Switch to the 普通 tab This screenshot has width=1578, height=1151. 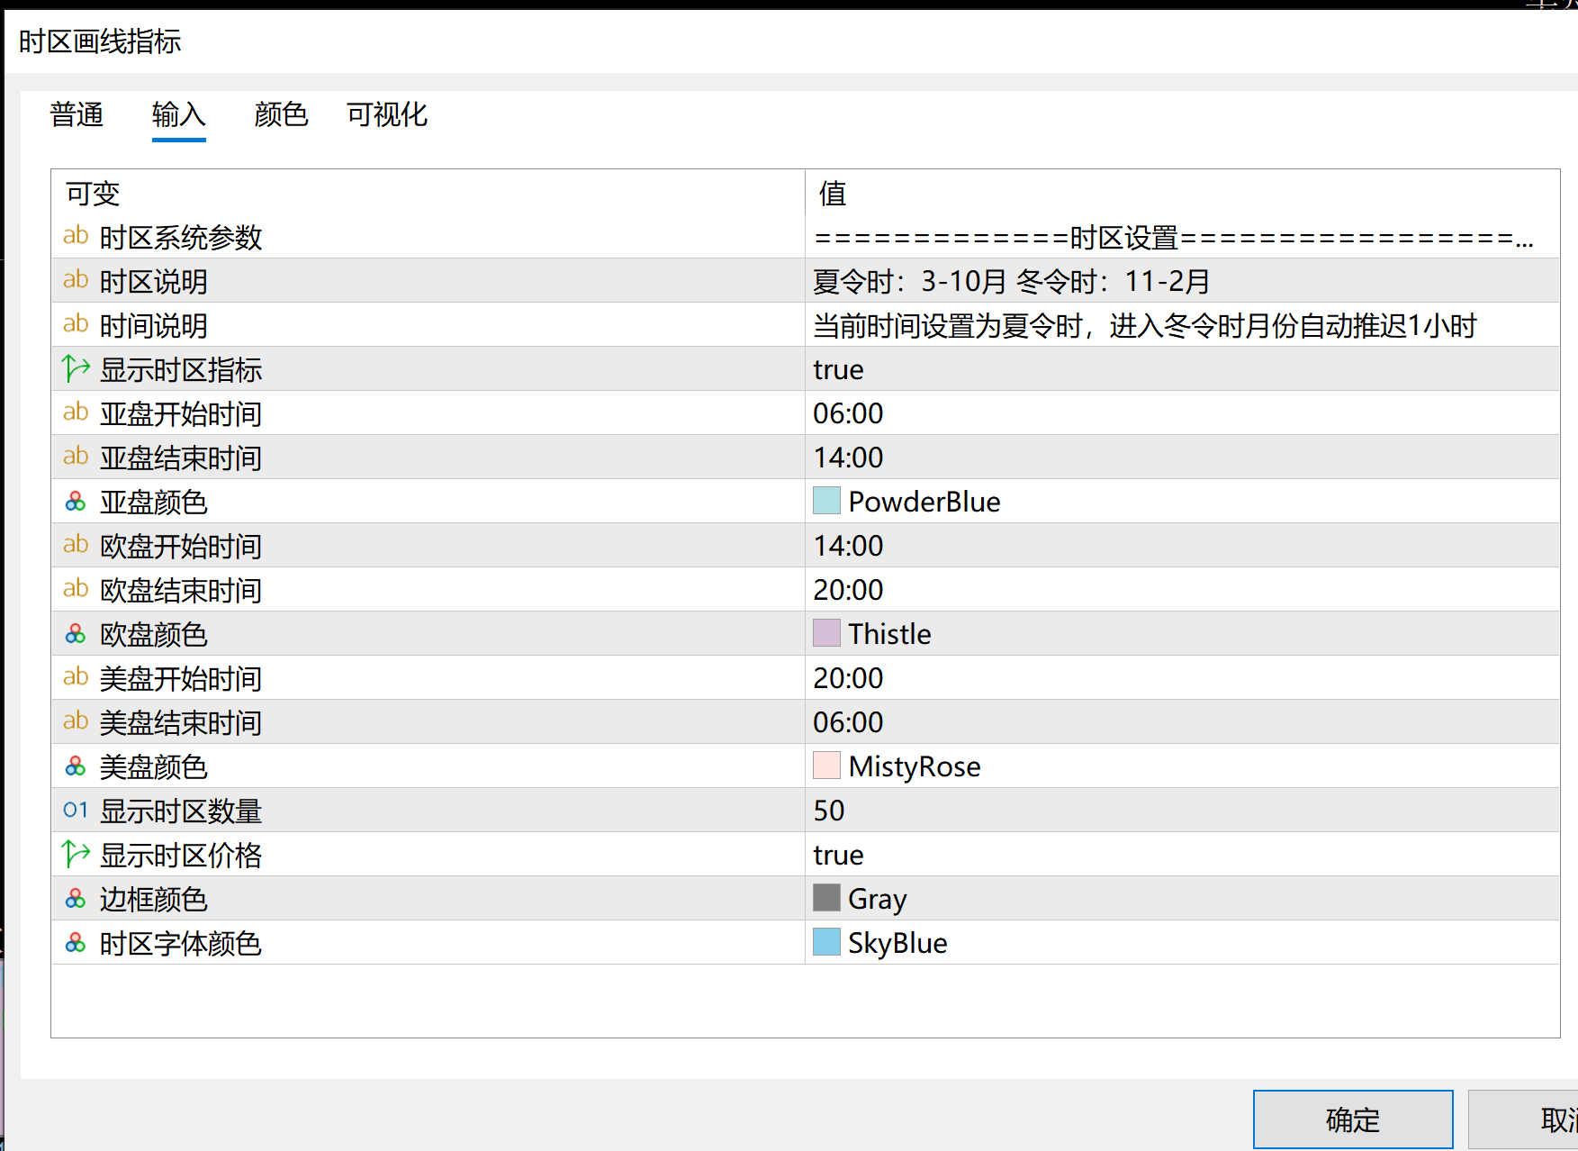pos(77,115)
